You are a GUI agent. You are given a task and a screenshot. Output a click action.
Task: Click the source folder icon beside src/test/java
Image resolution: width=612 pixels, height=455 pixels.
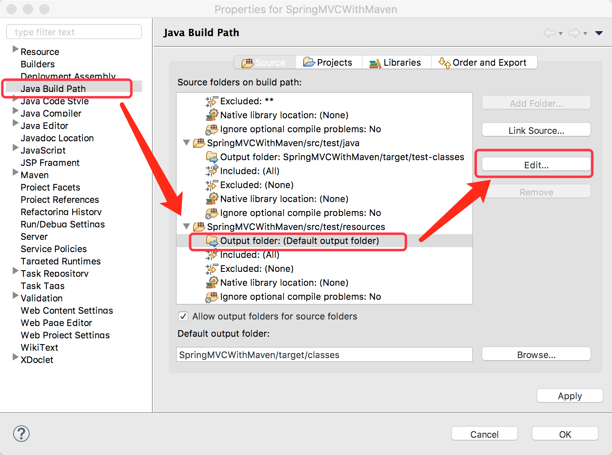200,143
